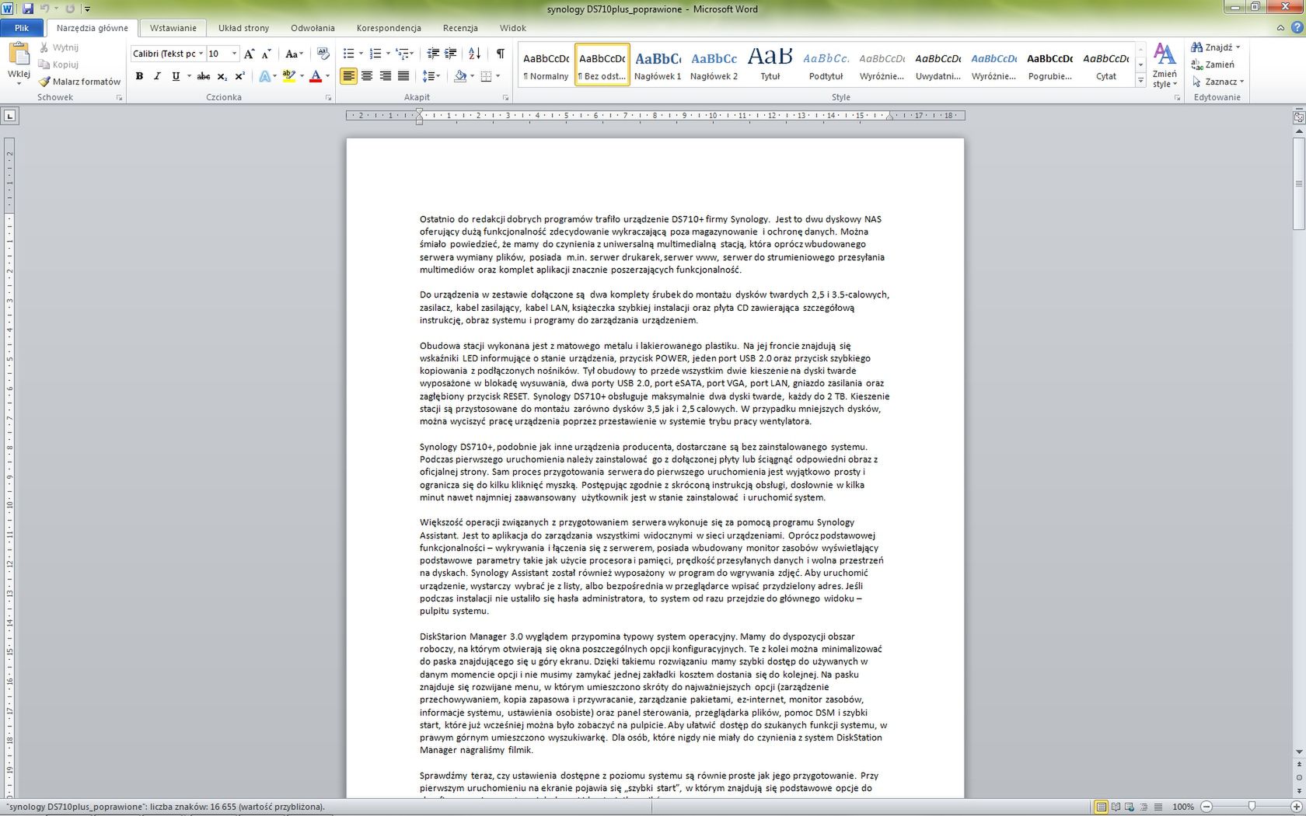Save the document using the quick access icon
This screenshot has height=816, width=1306.
28,9
